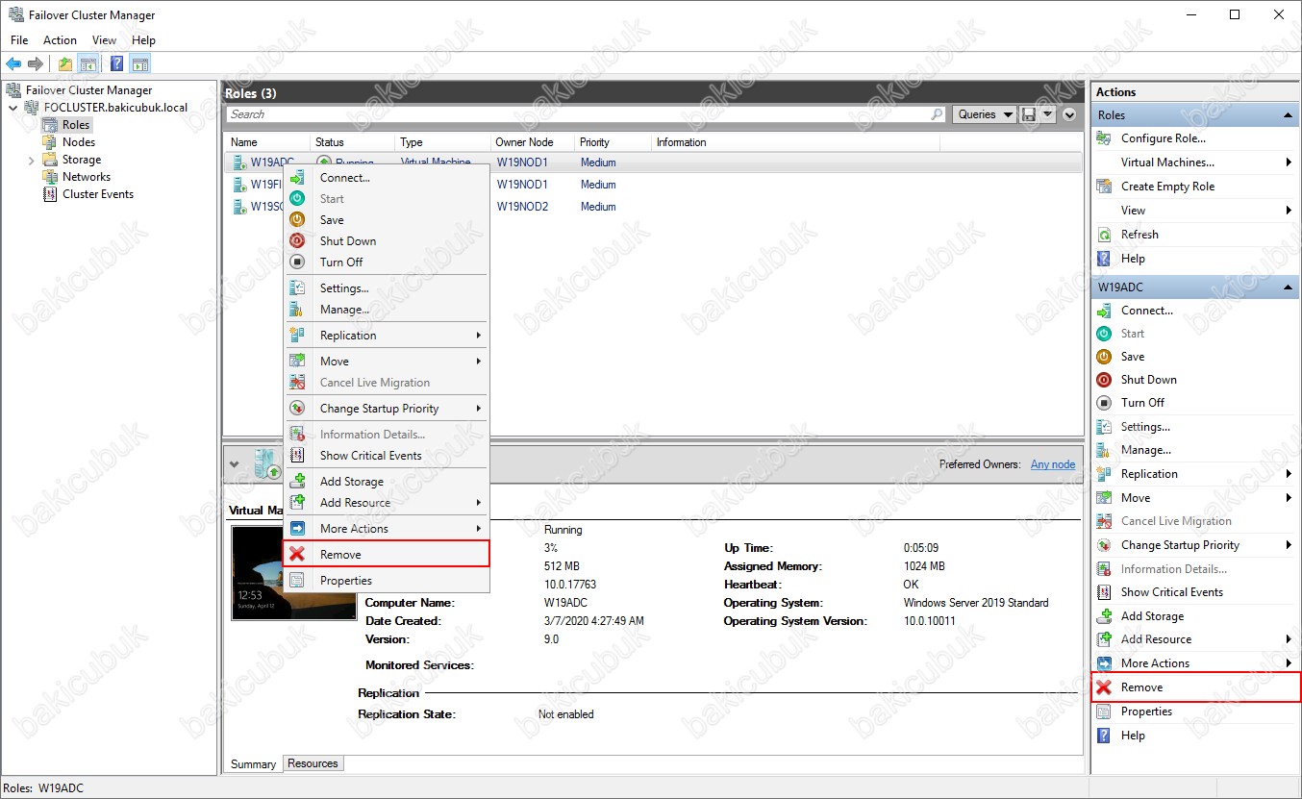Click the Forward arrow in the toolbar
1302x799 pixels.
[x=36, y=64]
